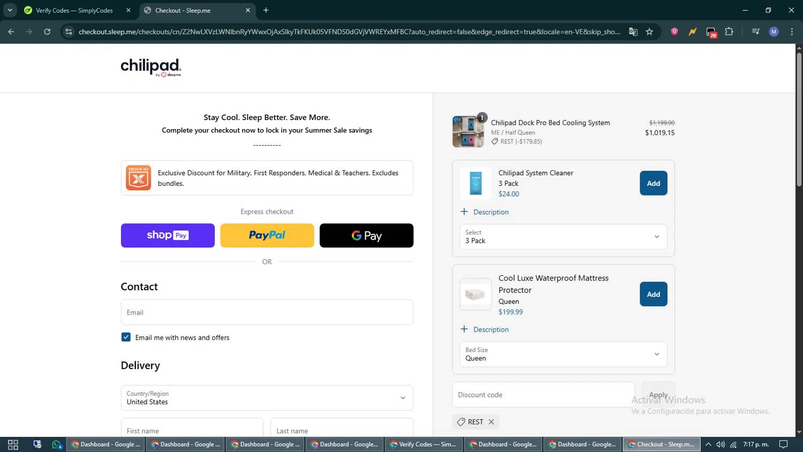The width and height of the screenshot is (803, 452).
Task: Click the Chilipad Dock Pro product thumbnail
Action: click(468, 132)
